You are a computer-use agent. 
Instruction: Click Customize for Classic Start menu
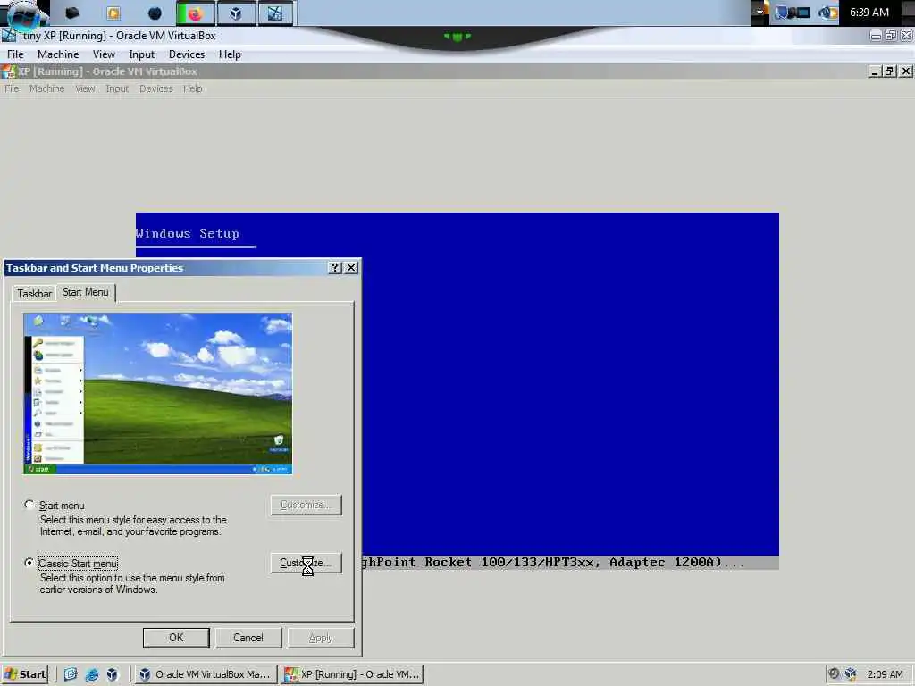click(306, 563)
